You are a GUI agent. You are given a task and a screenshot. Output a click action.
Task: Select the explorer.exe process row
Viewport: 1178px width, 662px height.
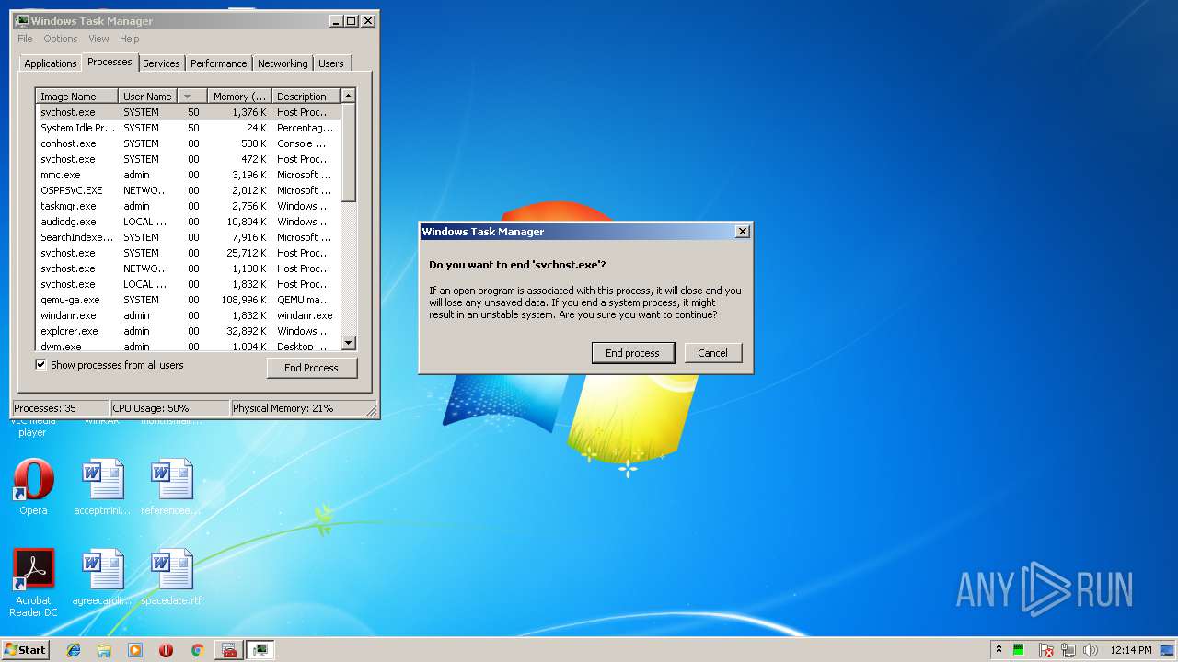tap(188, 331)
